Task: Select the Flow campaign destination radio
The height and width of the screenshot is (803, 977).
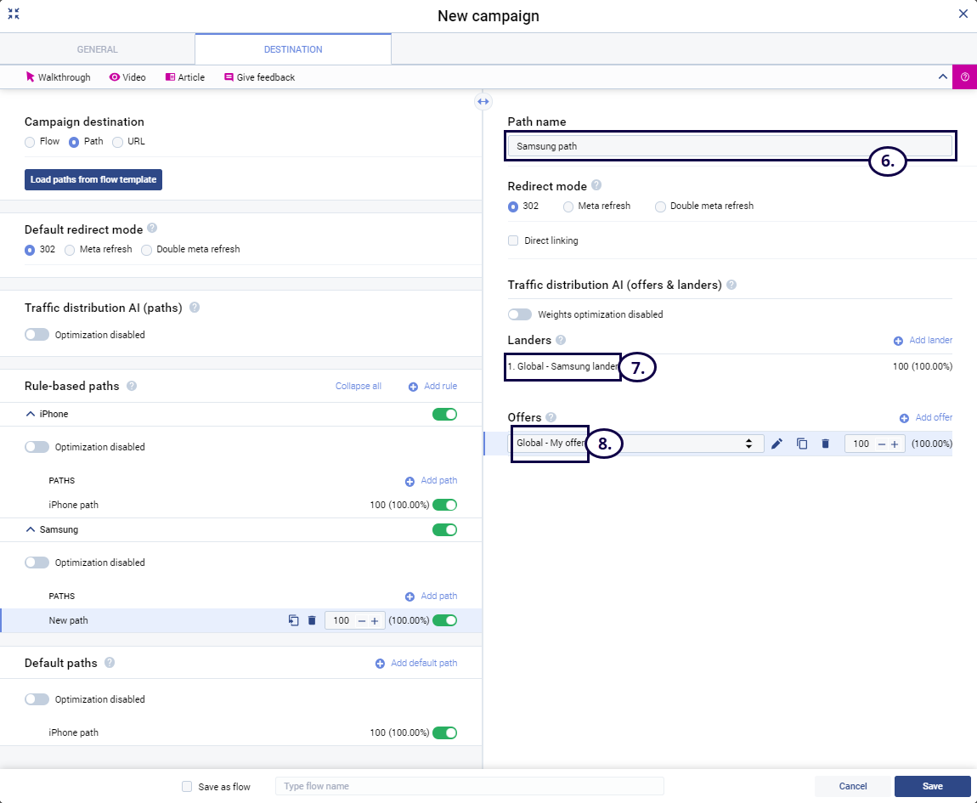Action: tap(30, 142)
